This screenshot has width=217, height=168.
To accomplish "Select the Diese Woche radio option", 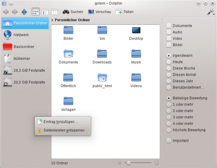I will tap(169, 68).
